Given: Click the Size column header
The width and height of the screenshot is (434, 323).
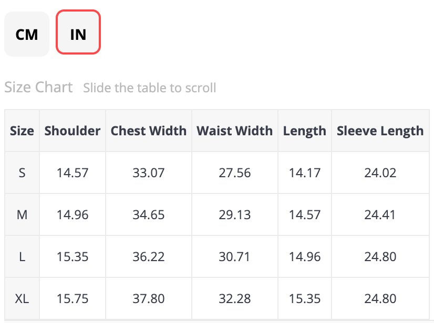Looking at the screenshot, I should pos(22,131).
